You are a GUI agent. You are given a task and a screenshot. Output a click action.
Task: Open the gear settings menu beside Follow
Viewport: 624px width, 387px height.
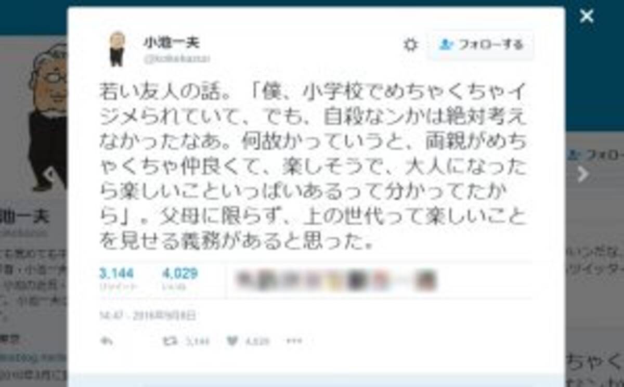411,45
